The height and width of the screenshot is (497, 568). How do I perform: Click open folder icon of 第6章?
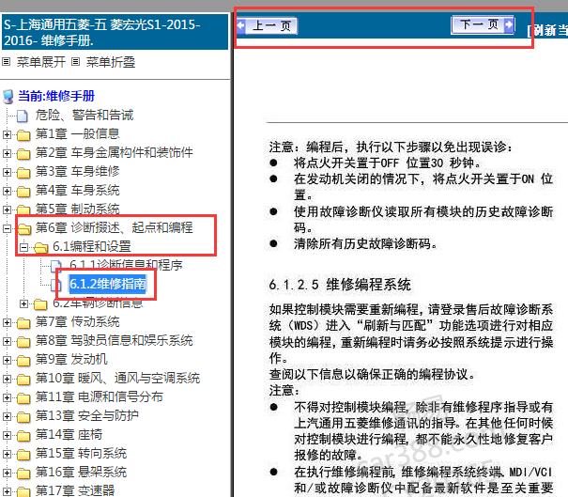(x=24, y=229)
